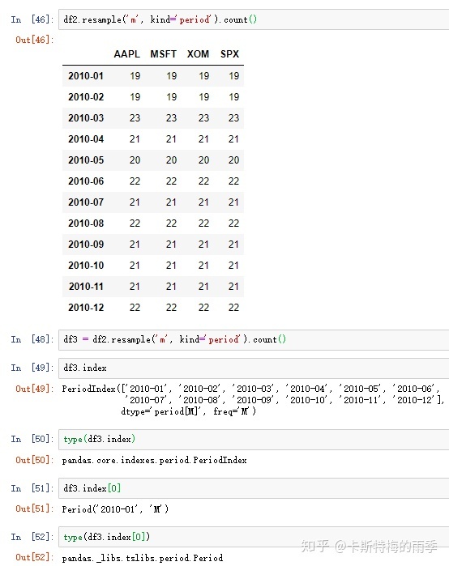Click row label 2010-01
This screenshot has height=566, width=449.
86,76
